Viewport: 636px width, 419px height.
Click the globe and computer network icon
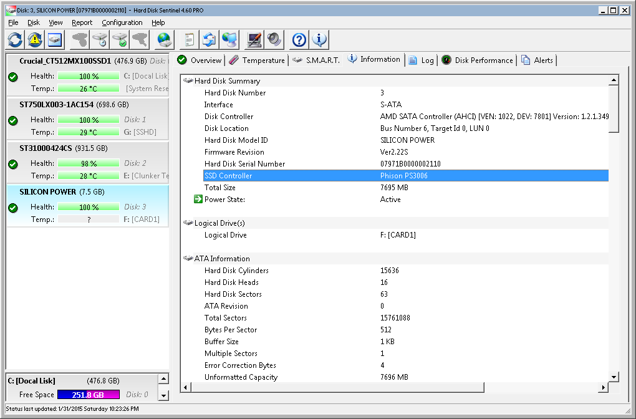click(229, 40)
